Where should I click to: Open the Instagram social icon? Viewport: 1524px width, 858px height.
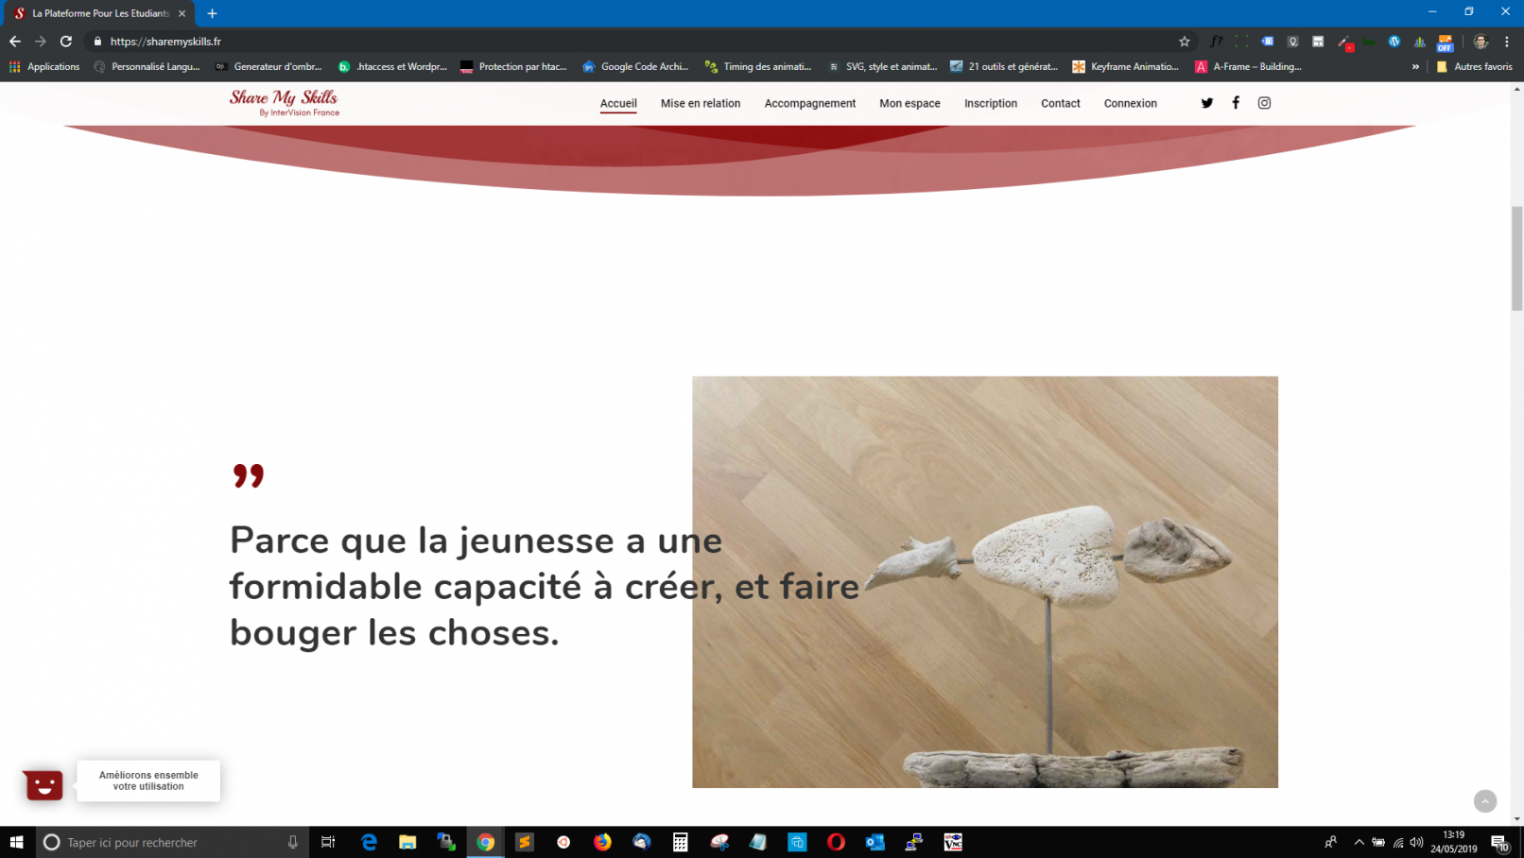tap(1264, 103)
